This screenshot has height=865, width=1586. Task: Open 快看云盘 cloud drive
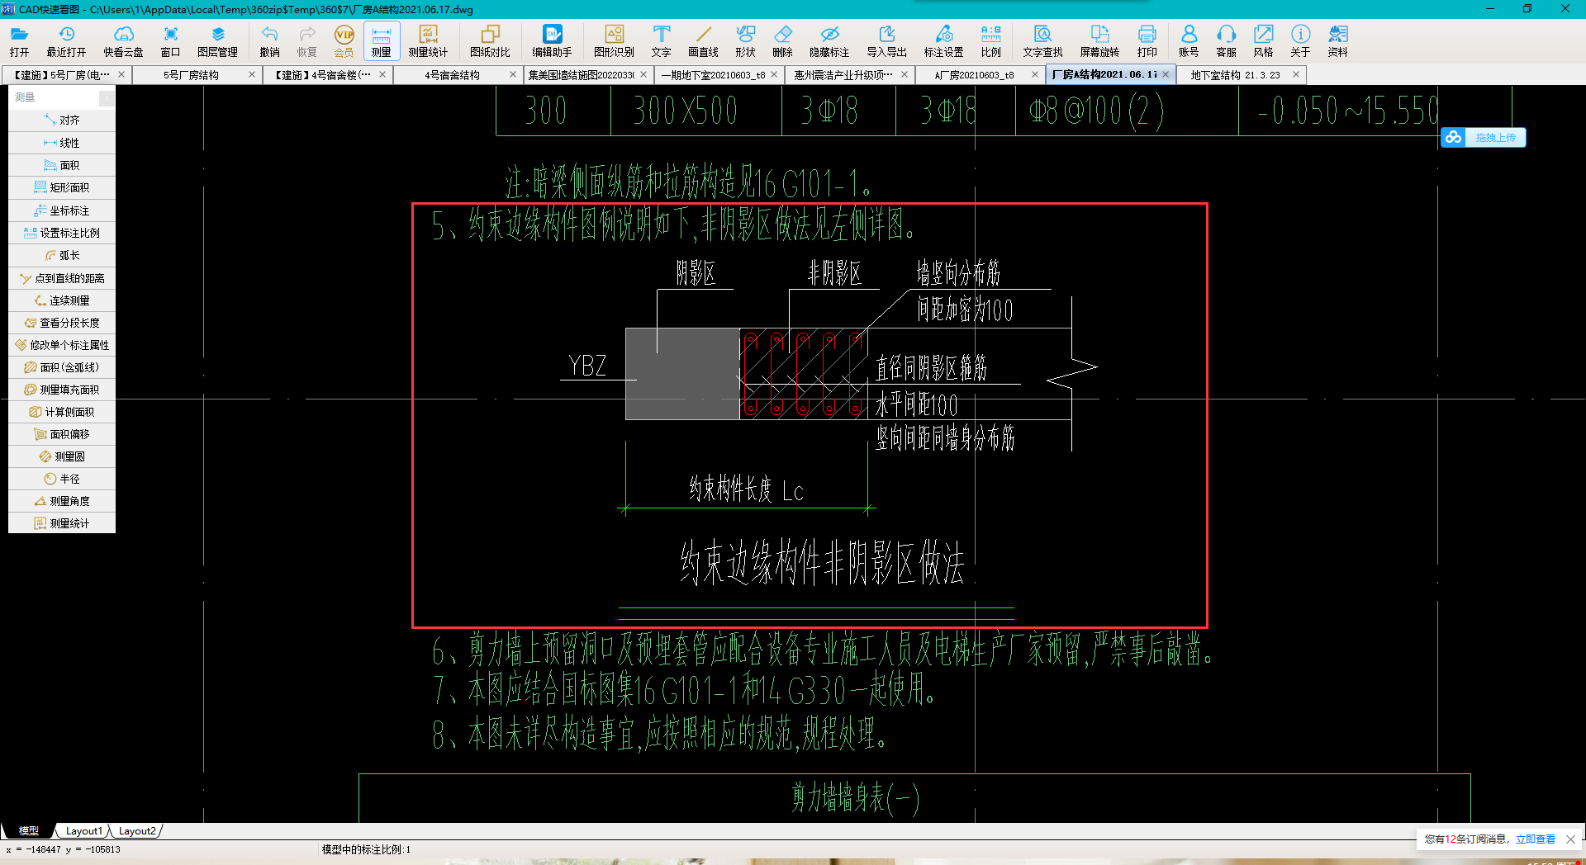123,40
